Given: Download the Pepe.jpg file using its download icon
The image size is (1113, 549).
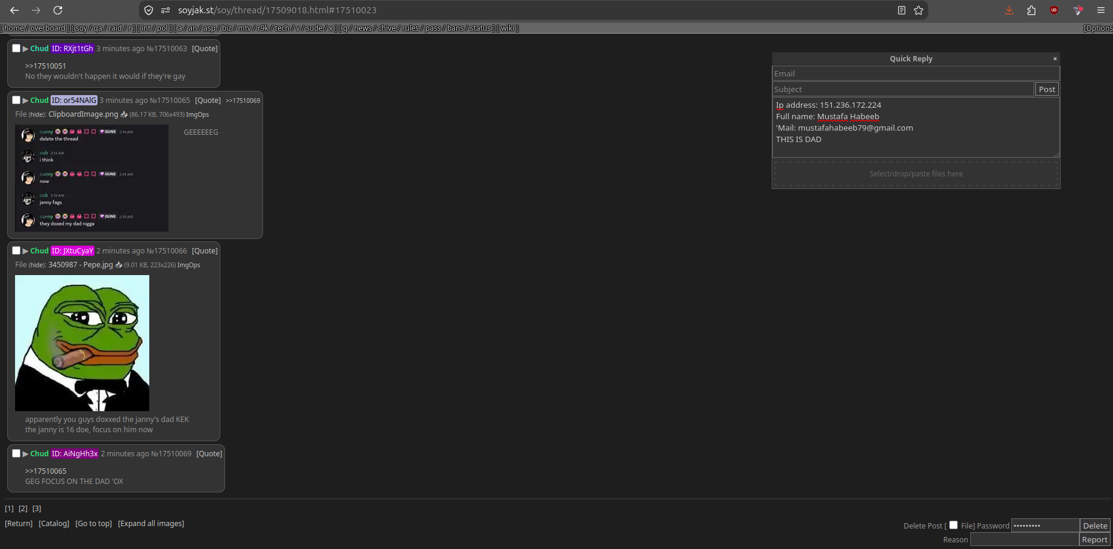Looking at the screenshot, I should tap(119, 265).
